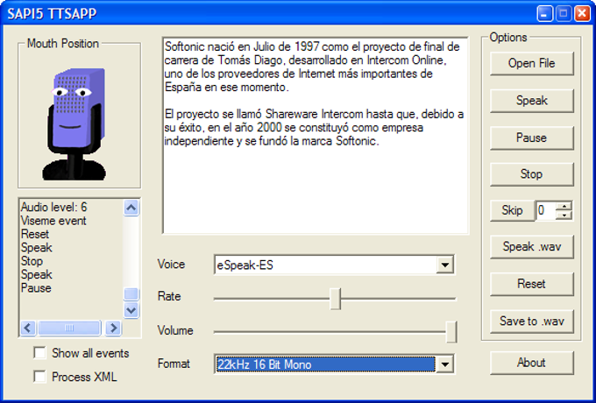Click the Volume slider handle
This screenshot has height=403, width=596.
pos(451,331)
